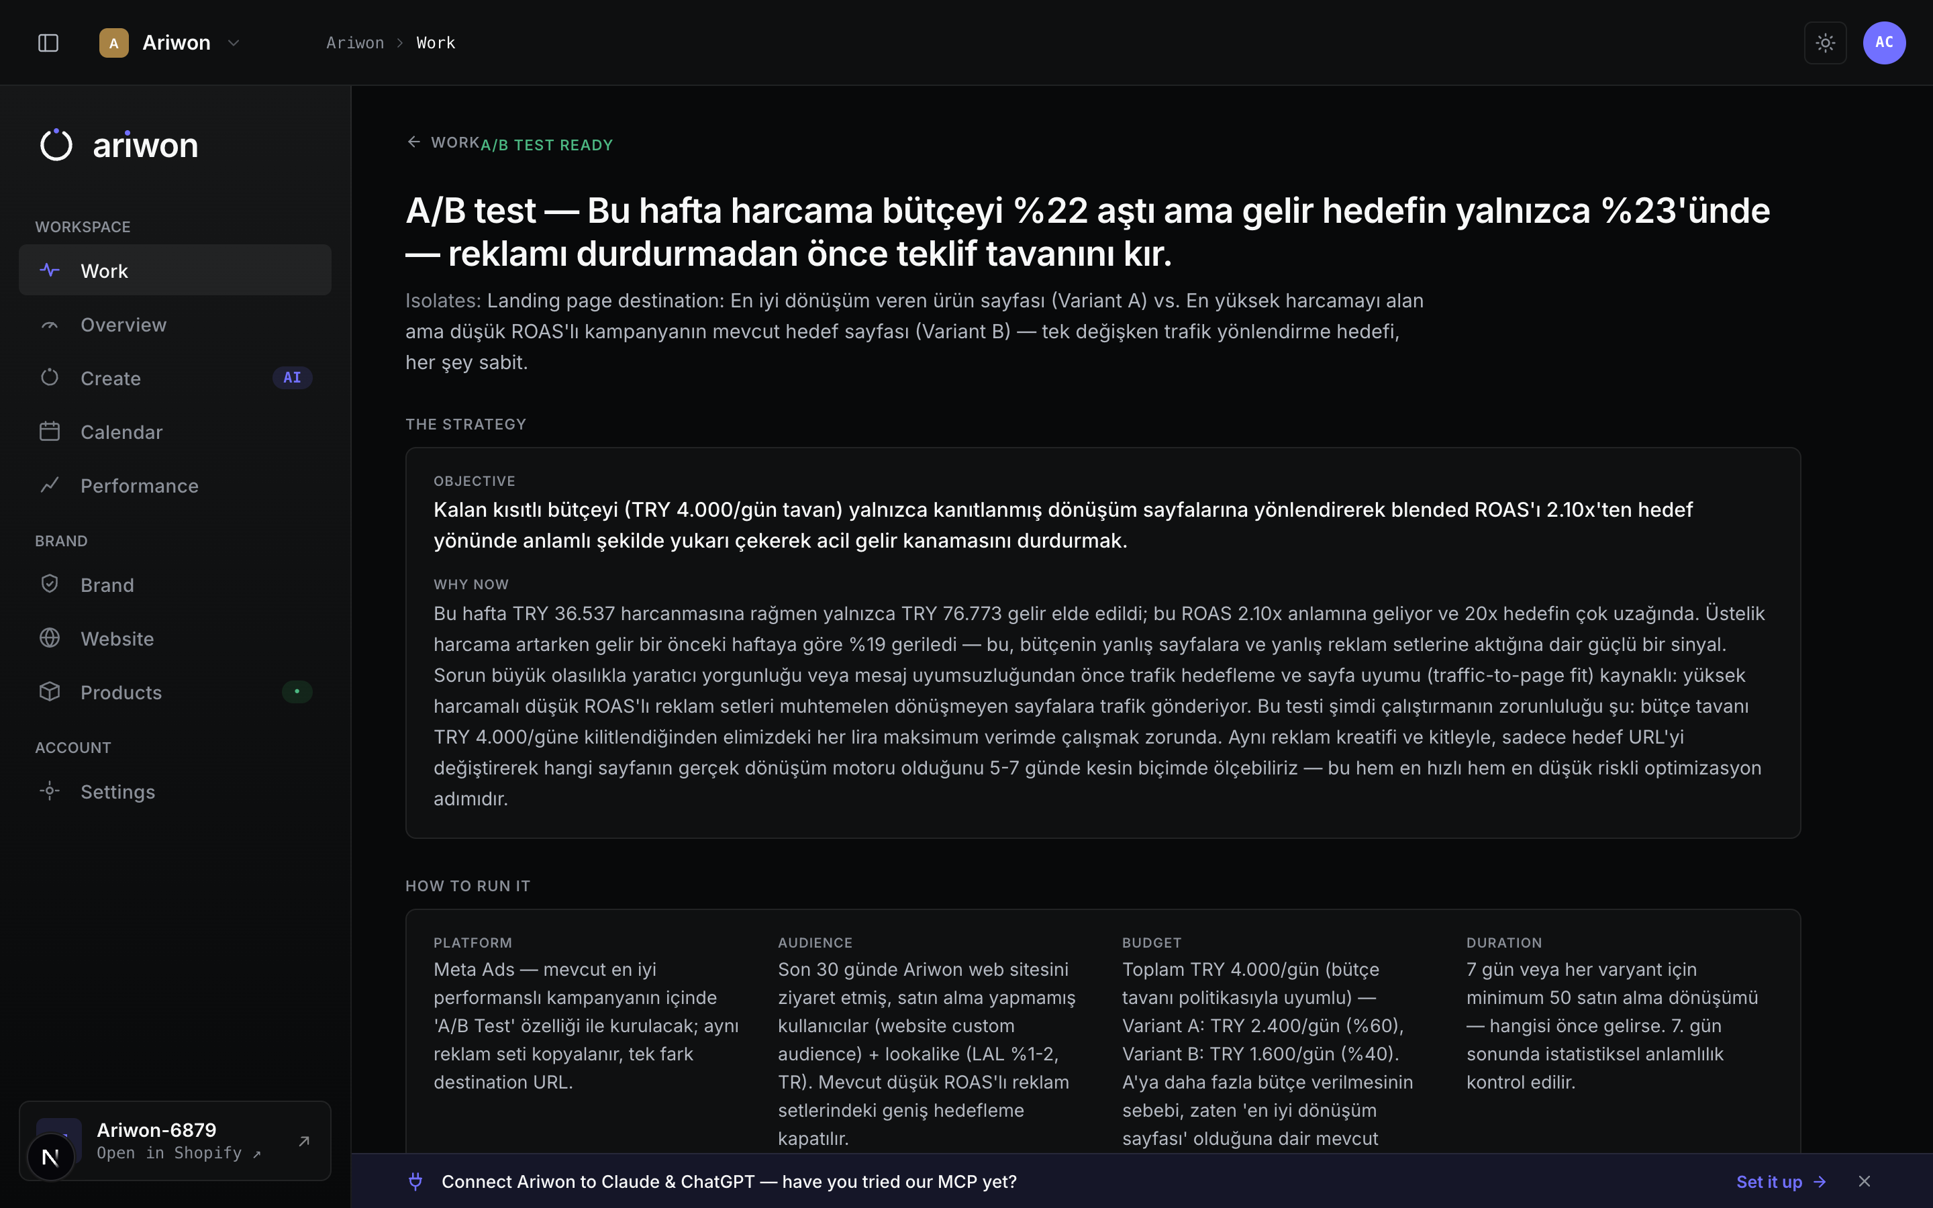Click HOW TO RUN IT heading
The height and width of the screenshot is (1208, 1933).
[x=468, y=885]
